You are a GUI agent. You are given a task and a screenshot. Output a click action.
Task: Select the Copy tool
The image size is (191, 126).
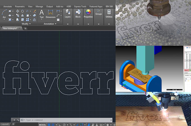tap(17, 15)
